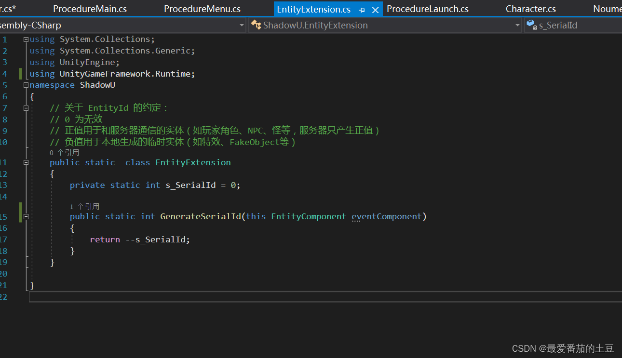Collapse the GenerateSerialId method
This screenshot has width=622, height=358.
coord(26,216)
